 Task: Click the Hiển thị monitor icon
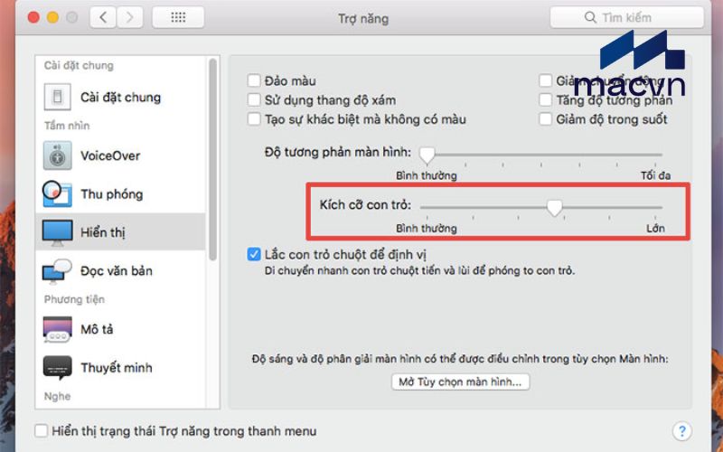pyautogui.click(x=57, y=232)
